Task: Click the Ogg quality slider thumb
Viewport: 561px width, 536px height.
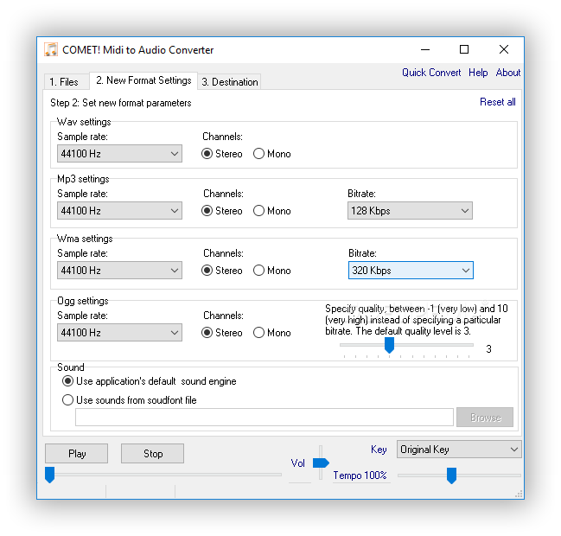Action: click(389, 345)
